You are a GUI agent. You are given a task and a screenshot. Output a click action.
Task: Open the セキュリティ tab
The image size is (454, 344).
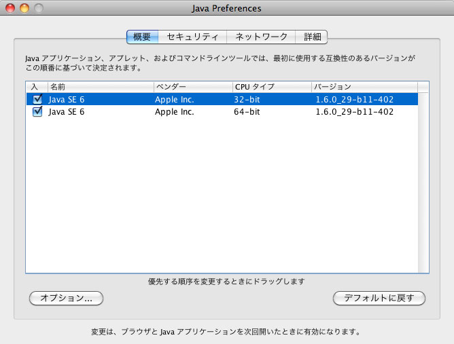click(192, 37)
